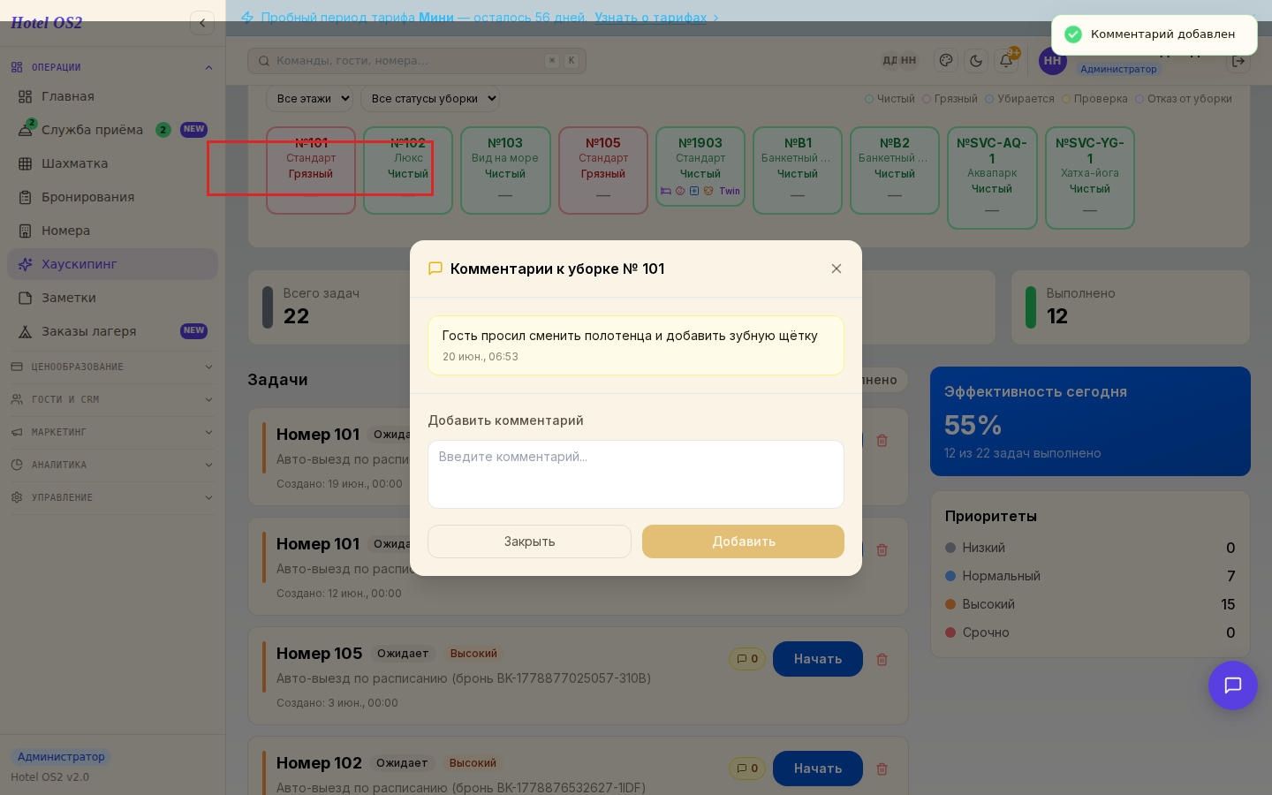Open the notifications bell
This screenshot has height=795, width=1272.
[x=1006, y=60]
